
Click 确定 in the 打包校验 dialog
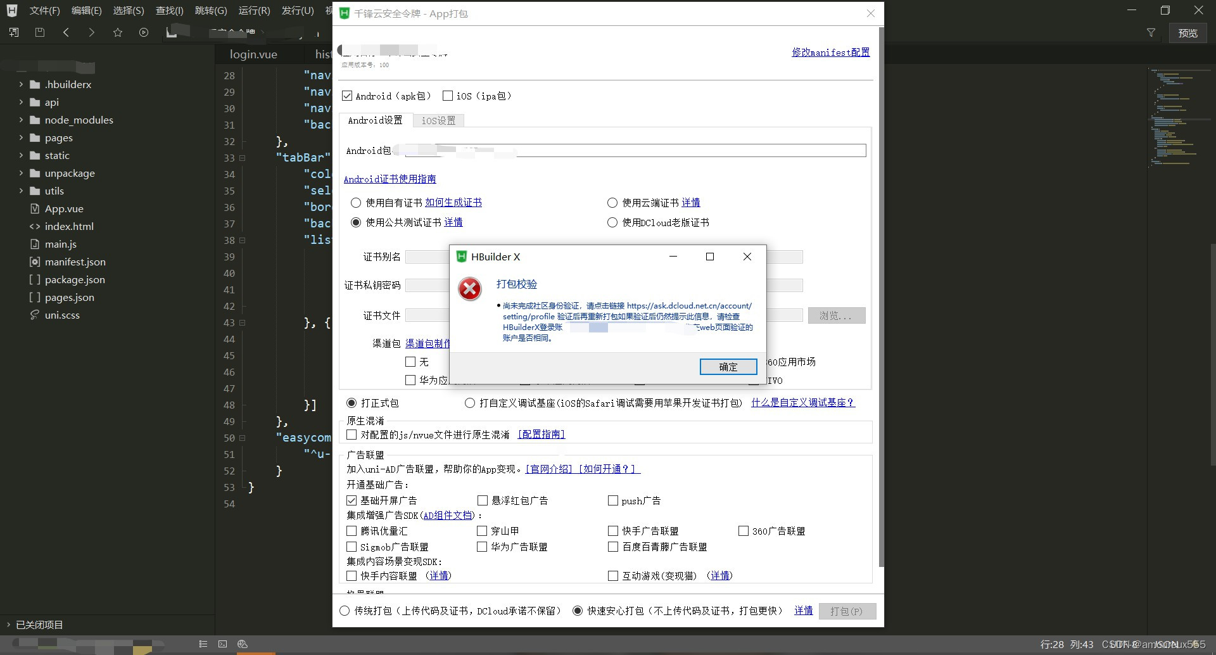[728, 367]
